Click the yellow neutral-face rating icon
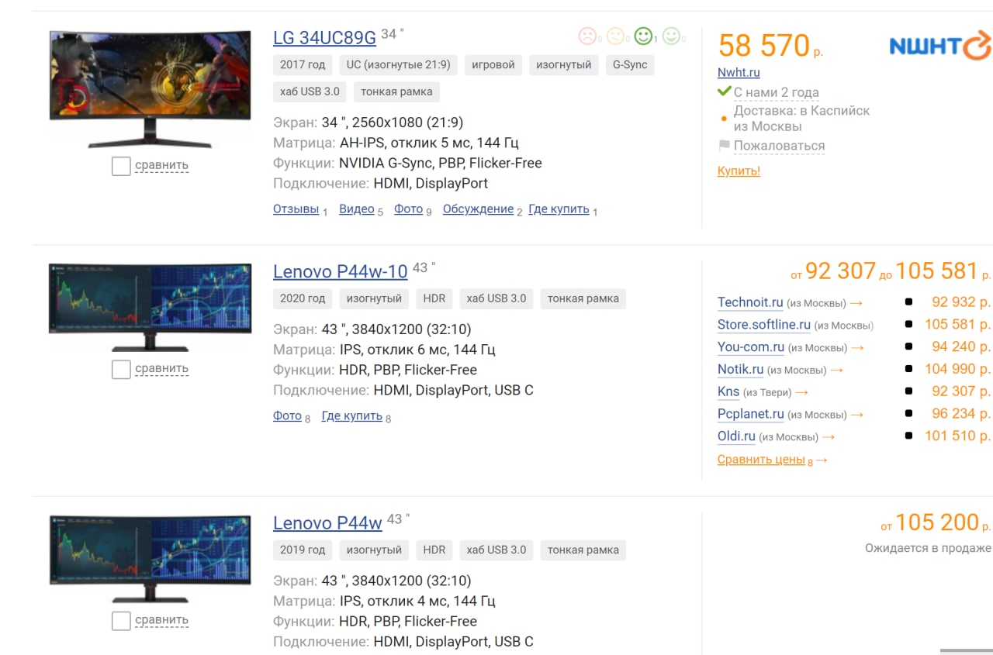The width and height of the screenshot is (993, 655). pyautogui.click(x=615, y=36)
